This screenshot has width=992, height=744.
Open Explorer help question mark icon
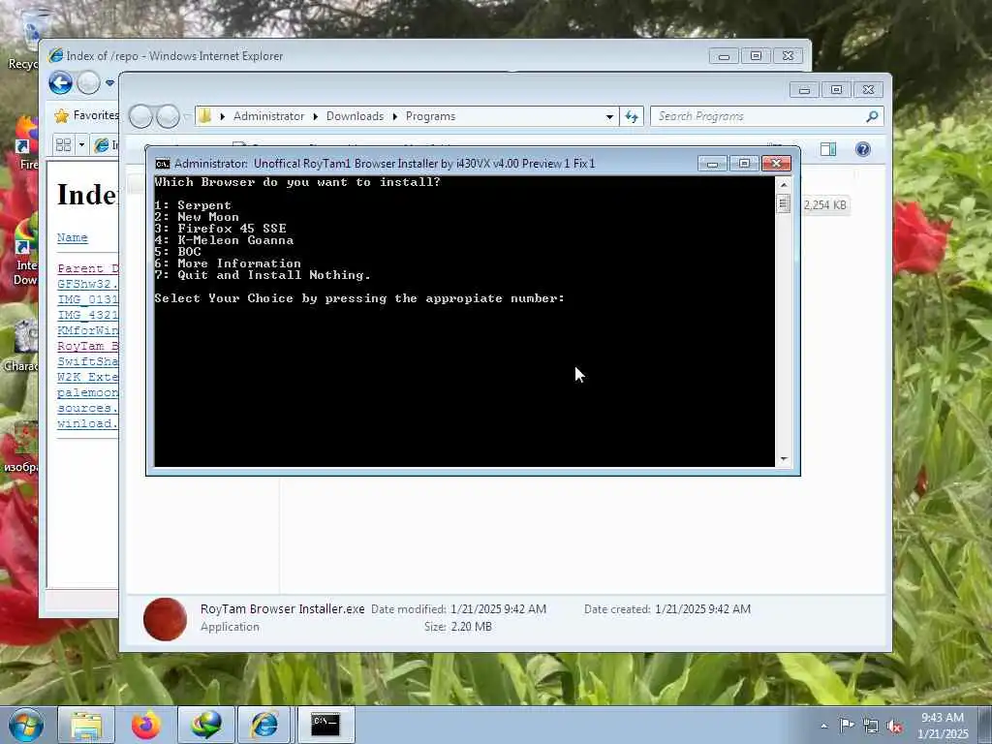pos(863,149)
